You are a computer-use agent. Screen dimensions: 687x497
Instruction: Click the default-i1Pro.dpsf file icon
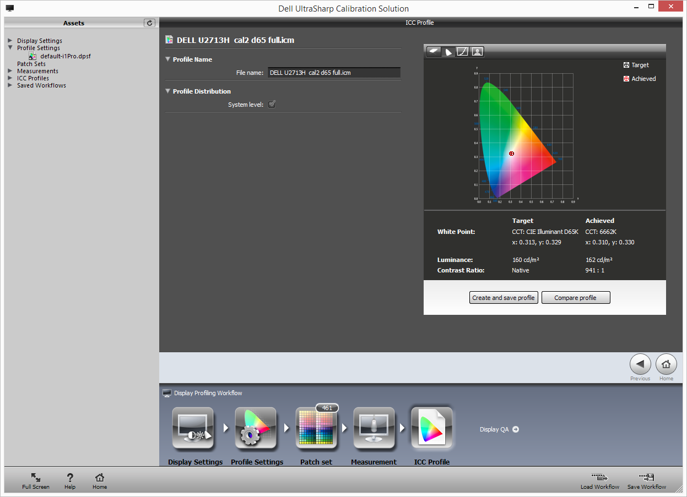[x=33, y=56]
